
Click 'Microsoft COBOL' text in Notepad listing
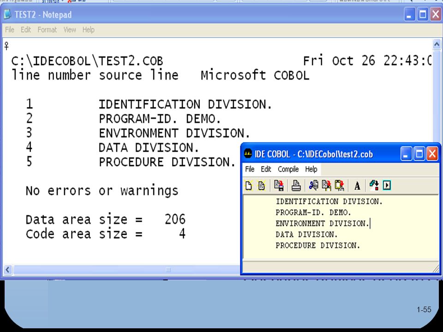(x=255, y=75)
